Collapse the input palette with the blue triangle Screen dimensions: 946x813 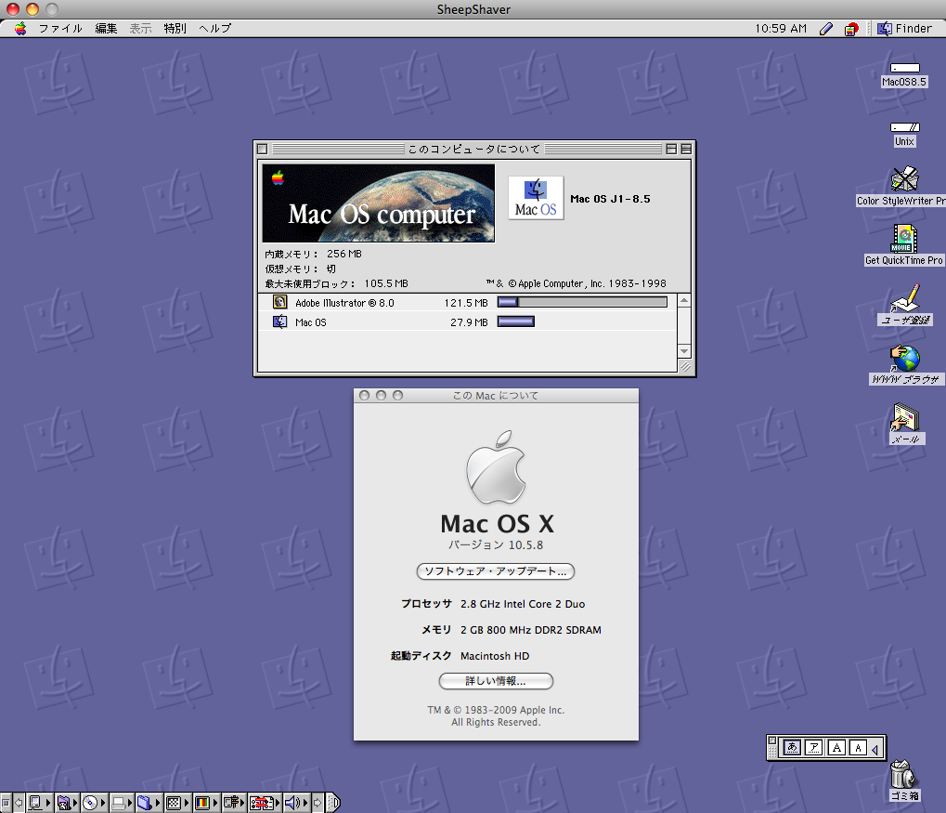(875, 749)
